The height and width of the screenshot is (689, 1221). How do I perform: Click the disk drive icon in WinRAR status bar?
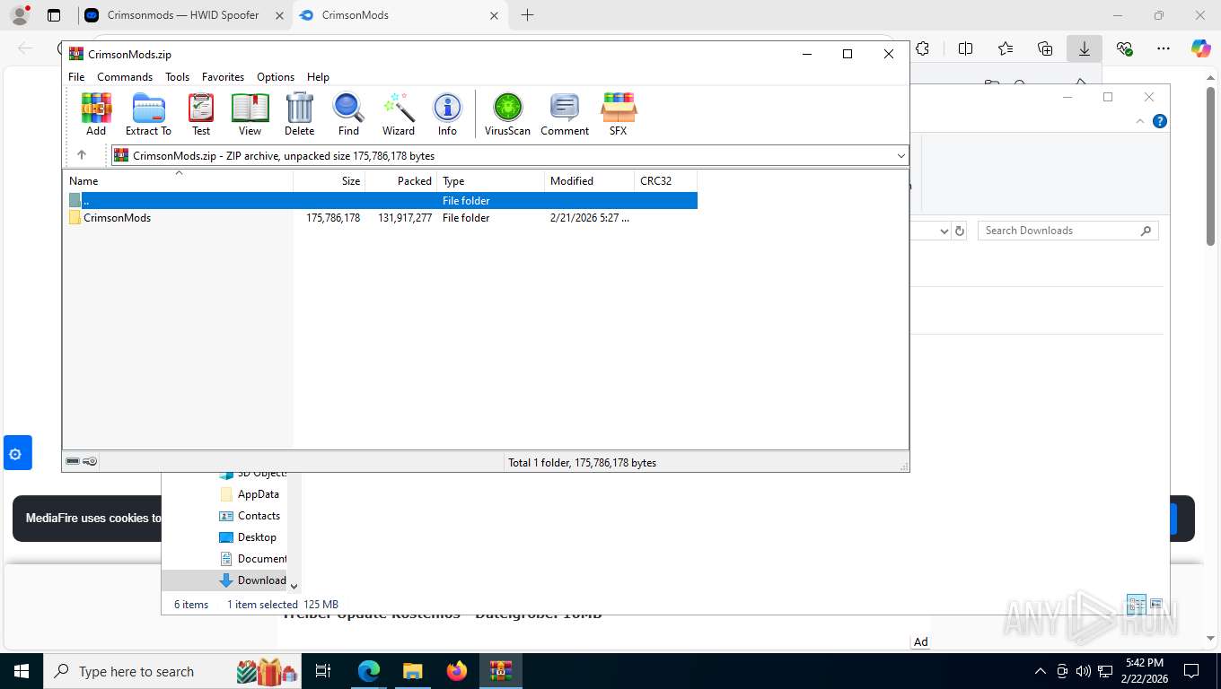pyautogui.click(x=73, y=461)
